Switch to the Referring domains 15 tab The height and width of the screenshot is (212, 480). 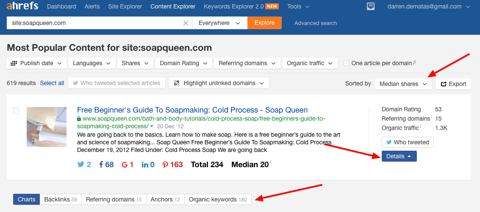pyautogui.click(x=114, y=199)
